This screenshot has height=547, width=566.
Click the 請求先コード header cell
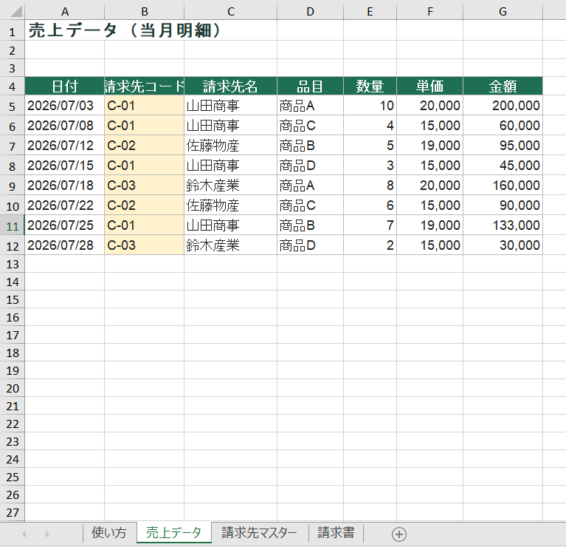tap(145, 86)
